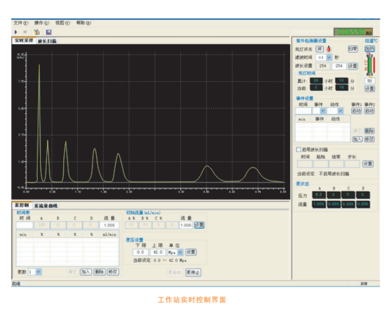Click the wavelength scan 步长 field

(352, 164)
